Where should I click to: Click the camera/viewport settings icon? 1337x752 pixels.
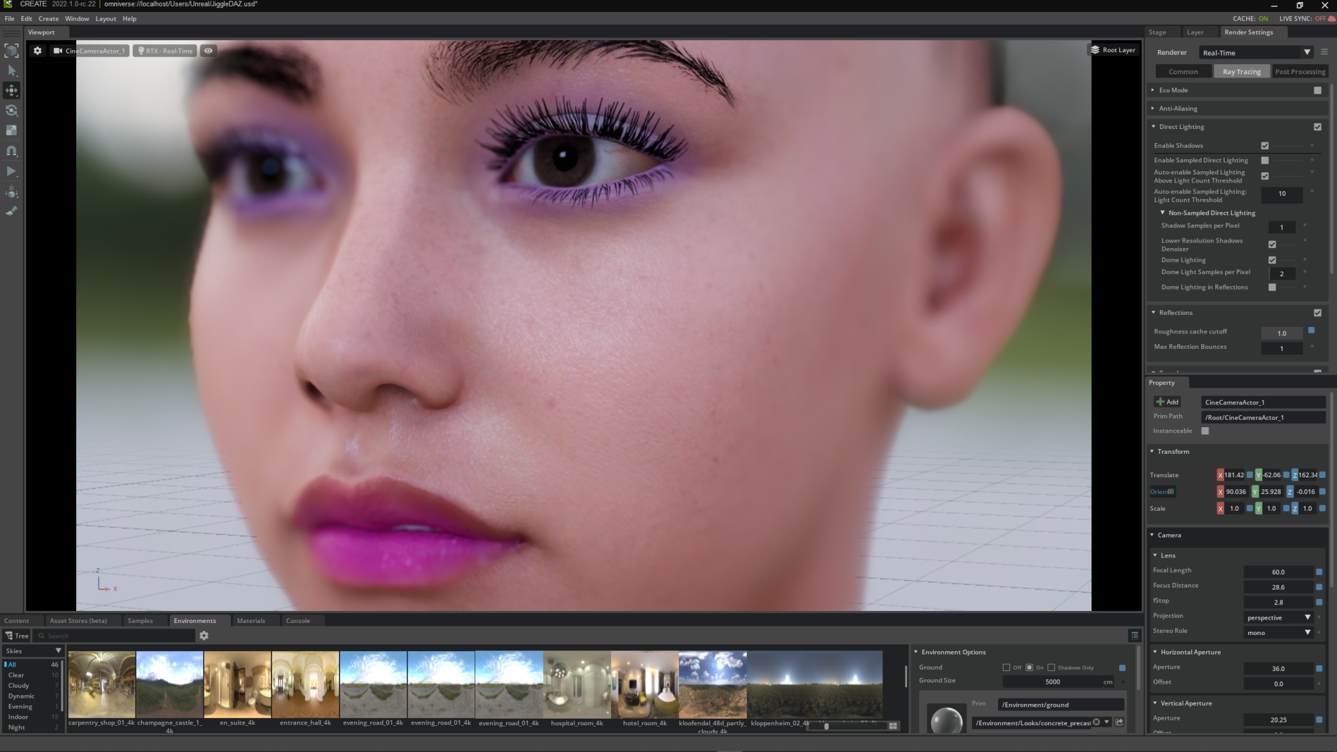[x=37, y=51]
